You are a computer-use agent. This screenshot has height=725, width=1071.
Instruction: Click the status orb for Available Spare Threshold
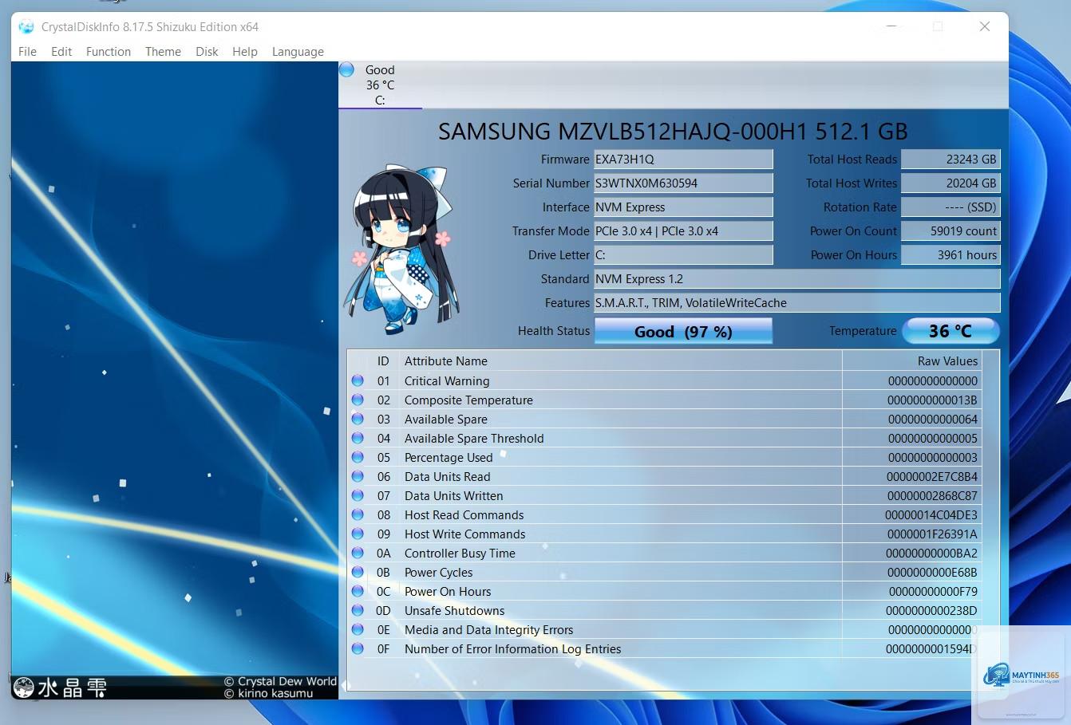point(358,439)
